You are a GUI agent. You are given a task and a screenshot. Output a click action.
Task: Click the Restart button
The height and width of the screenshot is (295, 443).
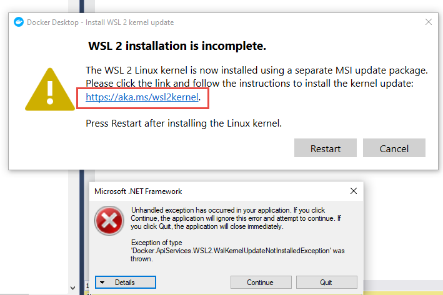tap(326, 148)
